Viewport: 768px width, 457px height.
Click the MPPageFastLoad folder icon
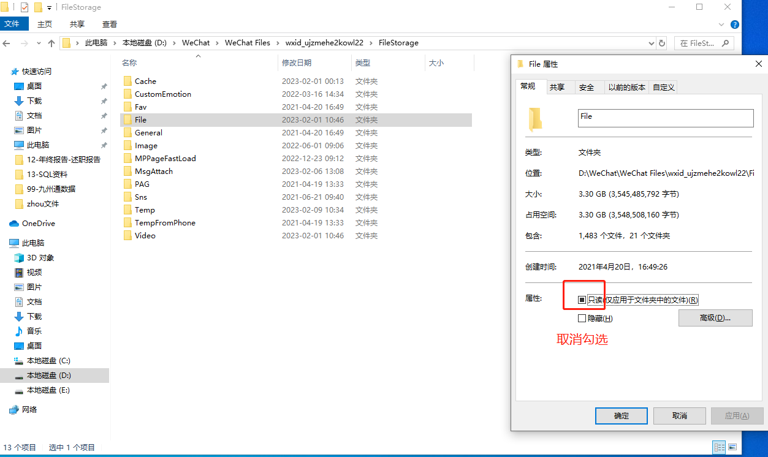click(x=127, y=158)
